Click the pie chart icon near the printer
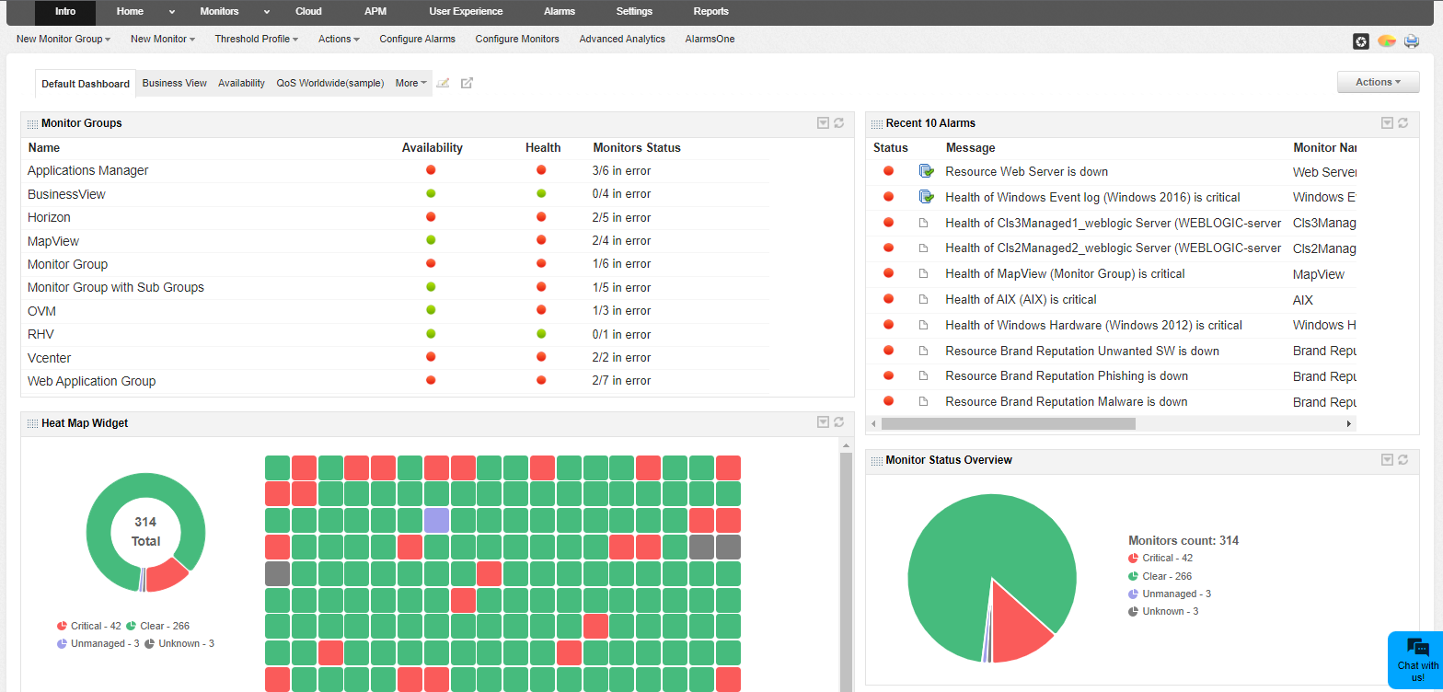This screenshot has height=692, width=1443. coord(1386,40)
